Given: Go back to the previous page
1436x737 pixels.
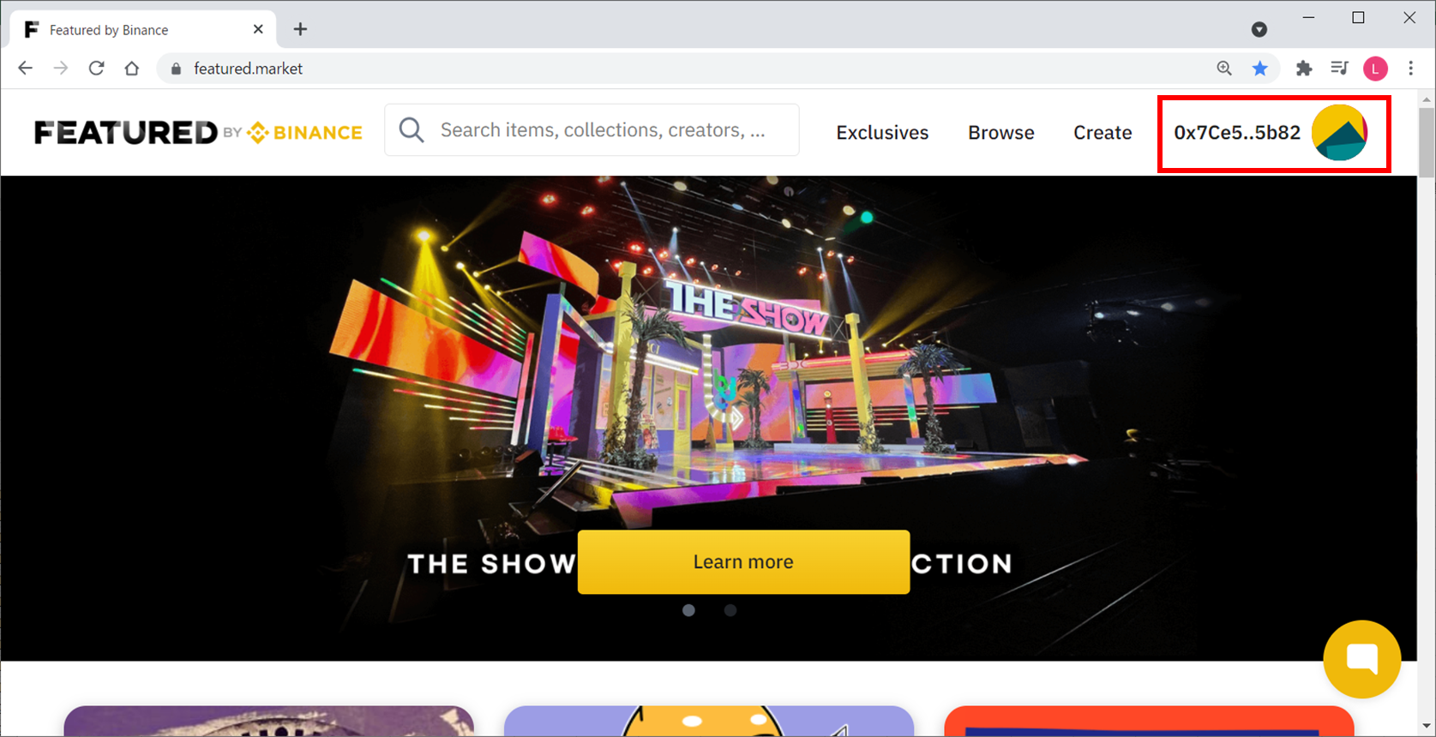Looking at the screenshot, I should [25, 69].
